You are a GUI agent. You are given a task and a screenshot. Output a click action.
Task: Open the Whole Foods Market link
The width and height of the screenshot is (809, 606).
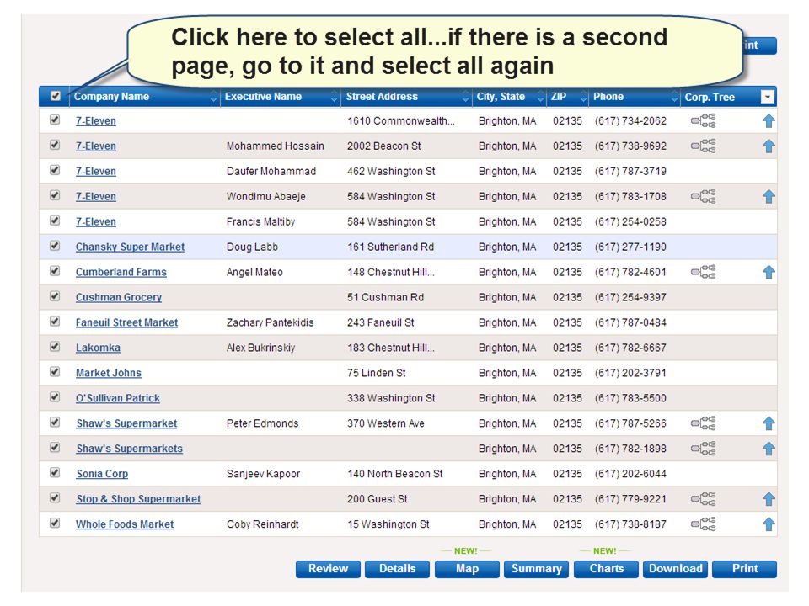(x=125, y=524)
